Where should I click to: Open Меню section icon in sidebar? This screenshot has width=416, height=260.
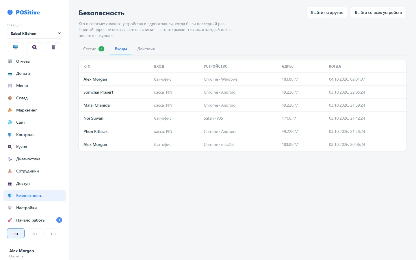[x=10, y=86]
